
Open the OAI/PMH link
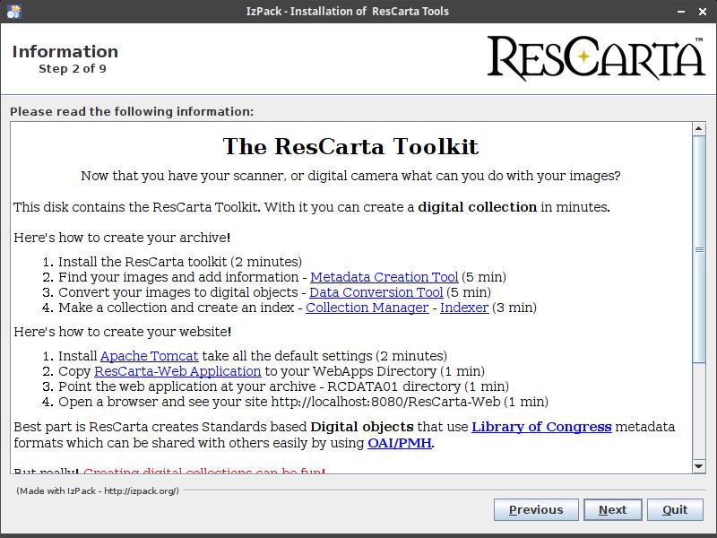point(400,443)
